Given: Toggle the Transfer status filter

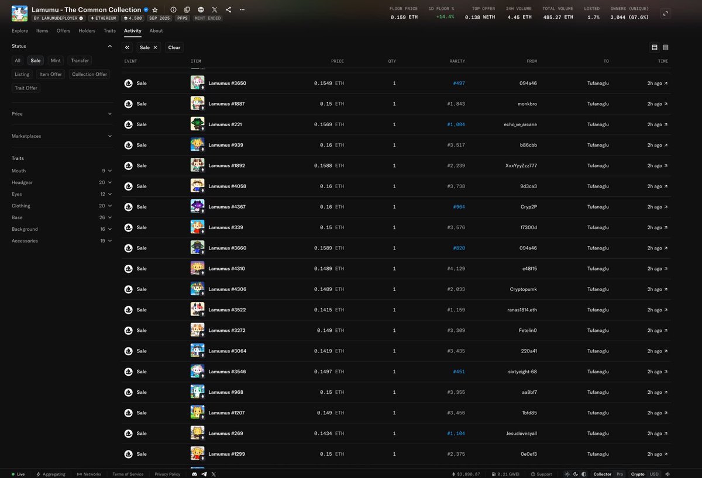Looking at the screenshot, I should point(80,60).
